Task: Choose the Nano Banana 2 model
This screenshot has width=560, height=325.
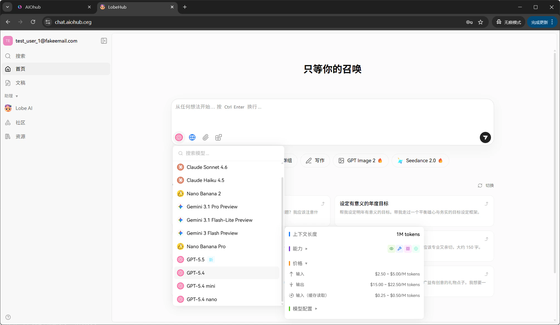Action: tap(227, 194)
